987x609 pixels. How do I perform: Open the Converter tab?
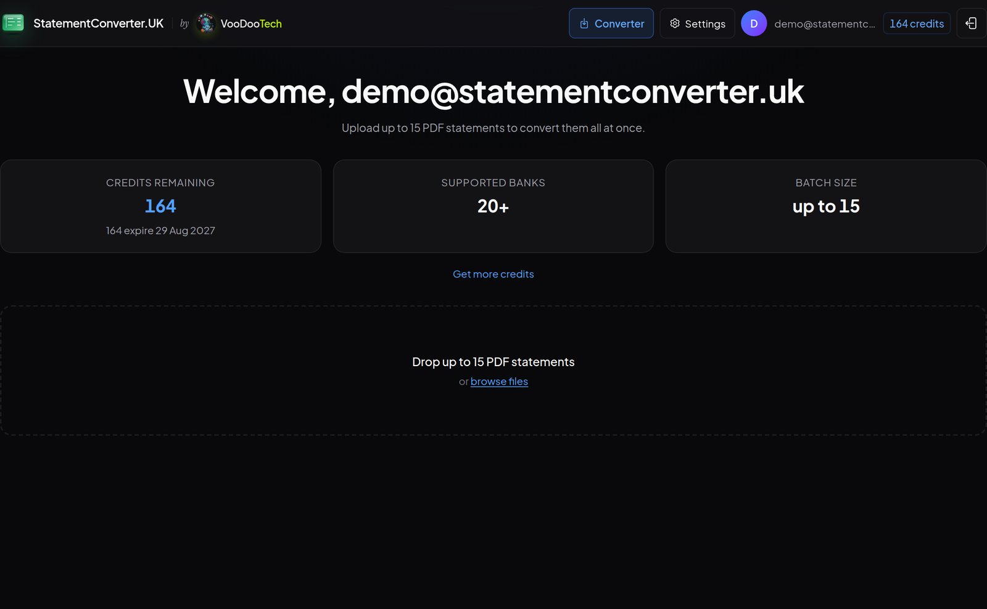pyautogui.click(x=611, y=23)
